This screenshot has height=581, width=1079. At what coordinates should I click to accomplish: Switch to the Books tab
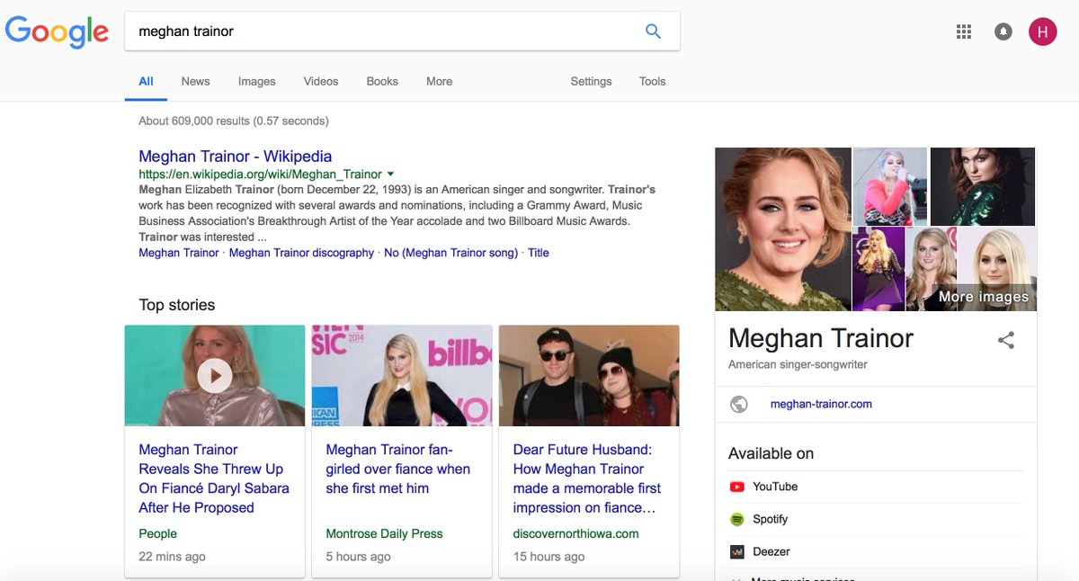tap(382, 81)
